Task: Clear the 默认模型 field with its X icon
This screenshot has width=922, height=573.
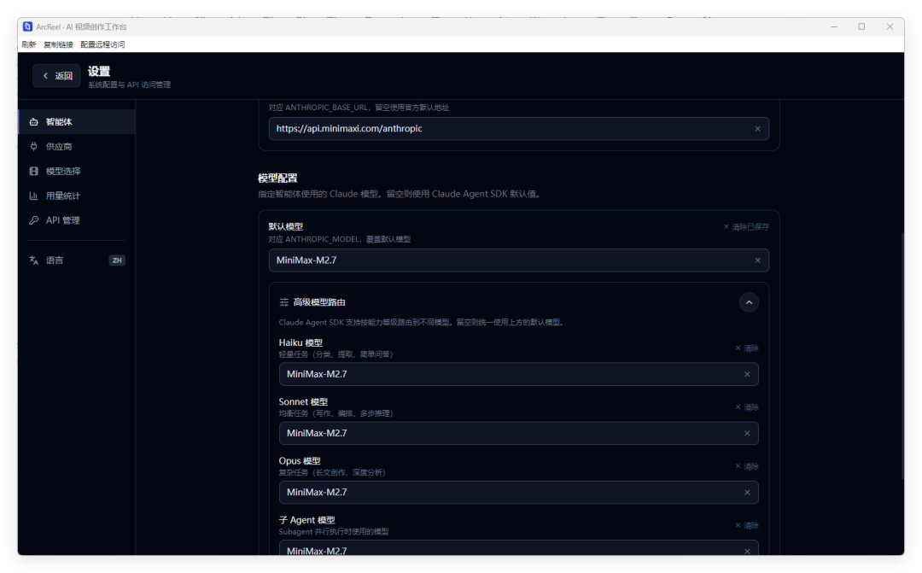Action: pyautogui.click(x=757, y=260)
